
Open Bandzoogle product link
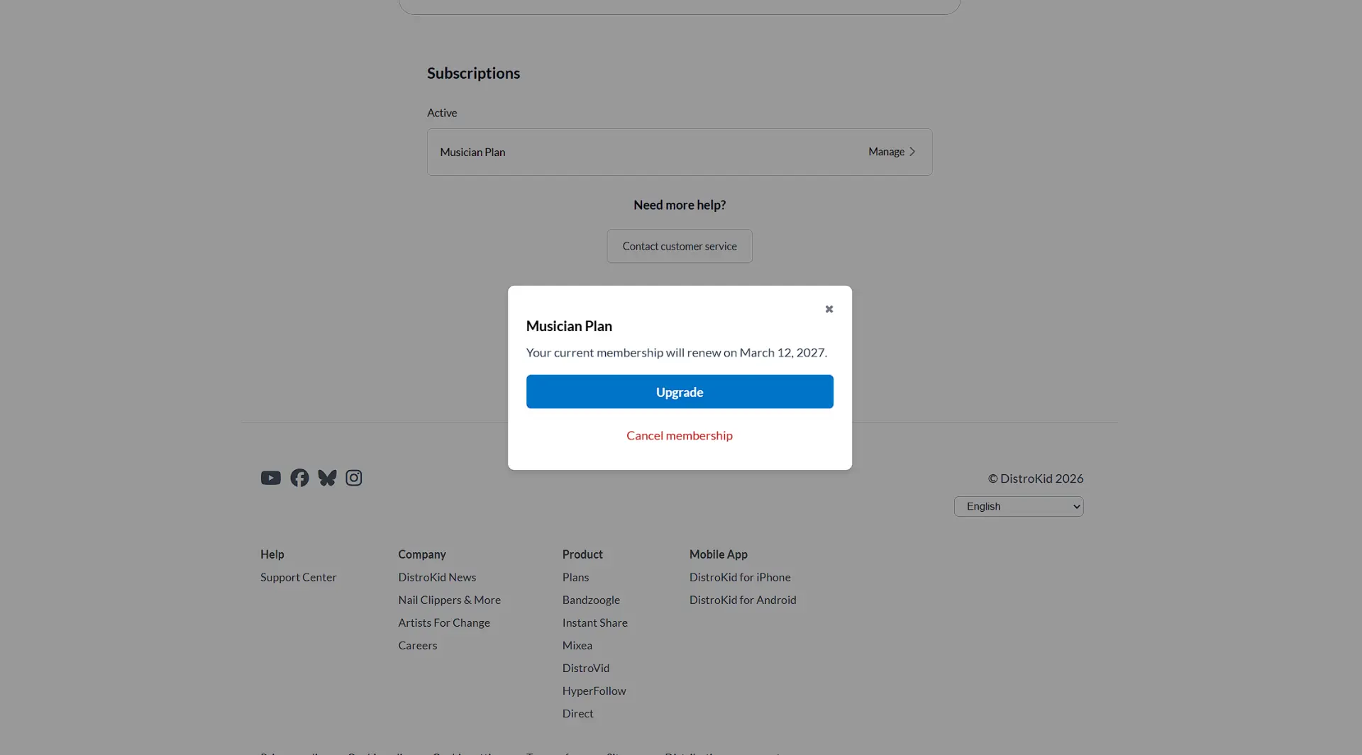tap(591, 600)
